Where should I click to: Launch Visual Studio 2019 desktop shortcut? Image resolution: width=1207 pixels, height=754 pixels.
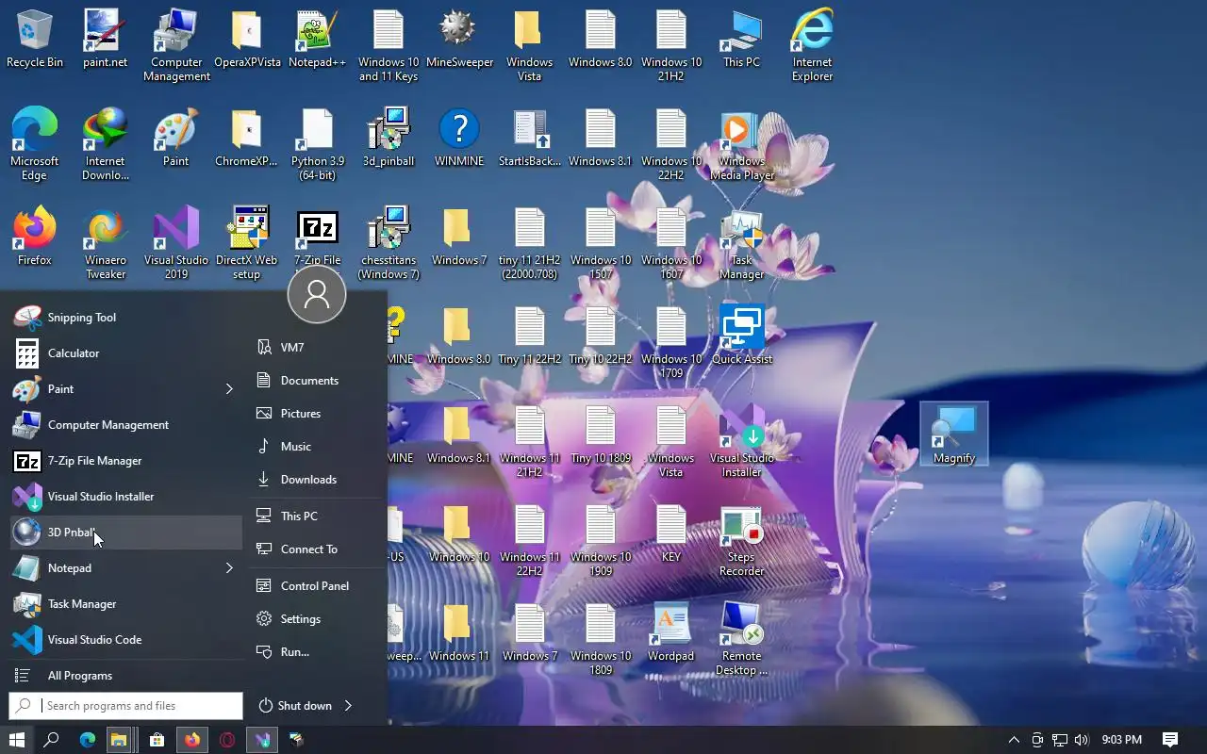[x=176, y=243]
